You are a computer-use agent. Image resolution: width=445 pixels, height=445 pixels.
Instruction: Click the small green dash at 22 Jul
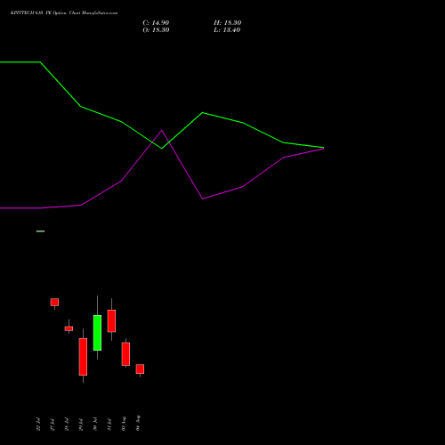click(x=40, y=231)
